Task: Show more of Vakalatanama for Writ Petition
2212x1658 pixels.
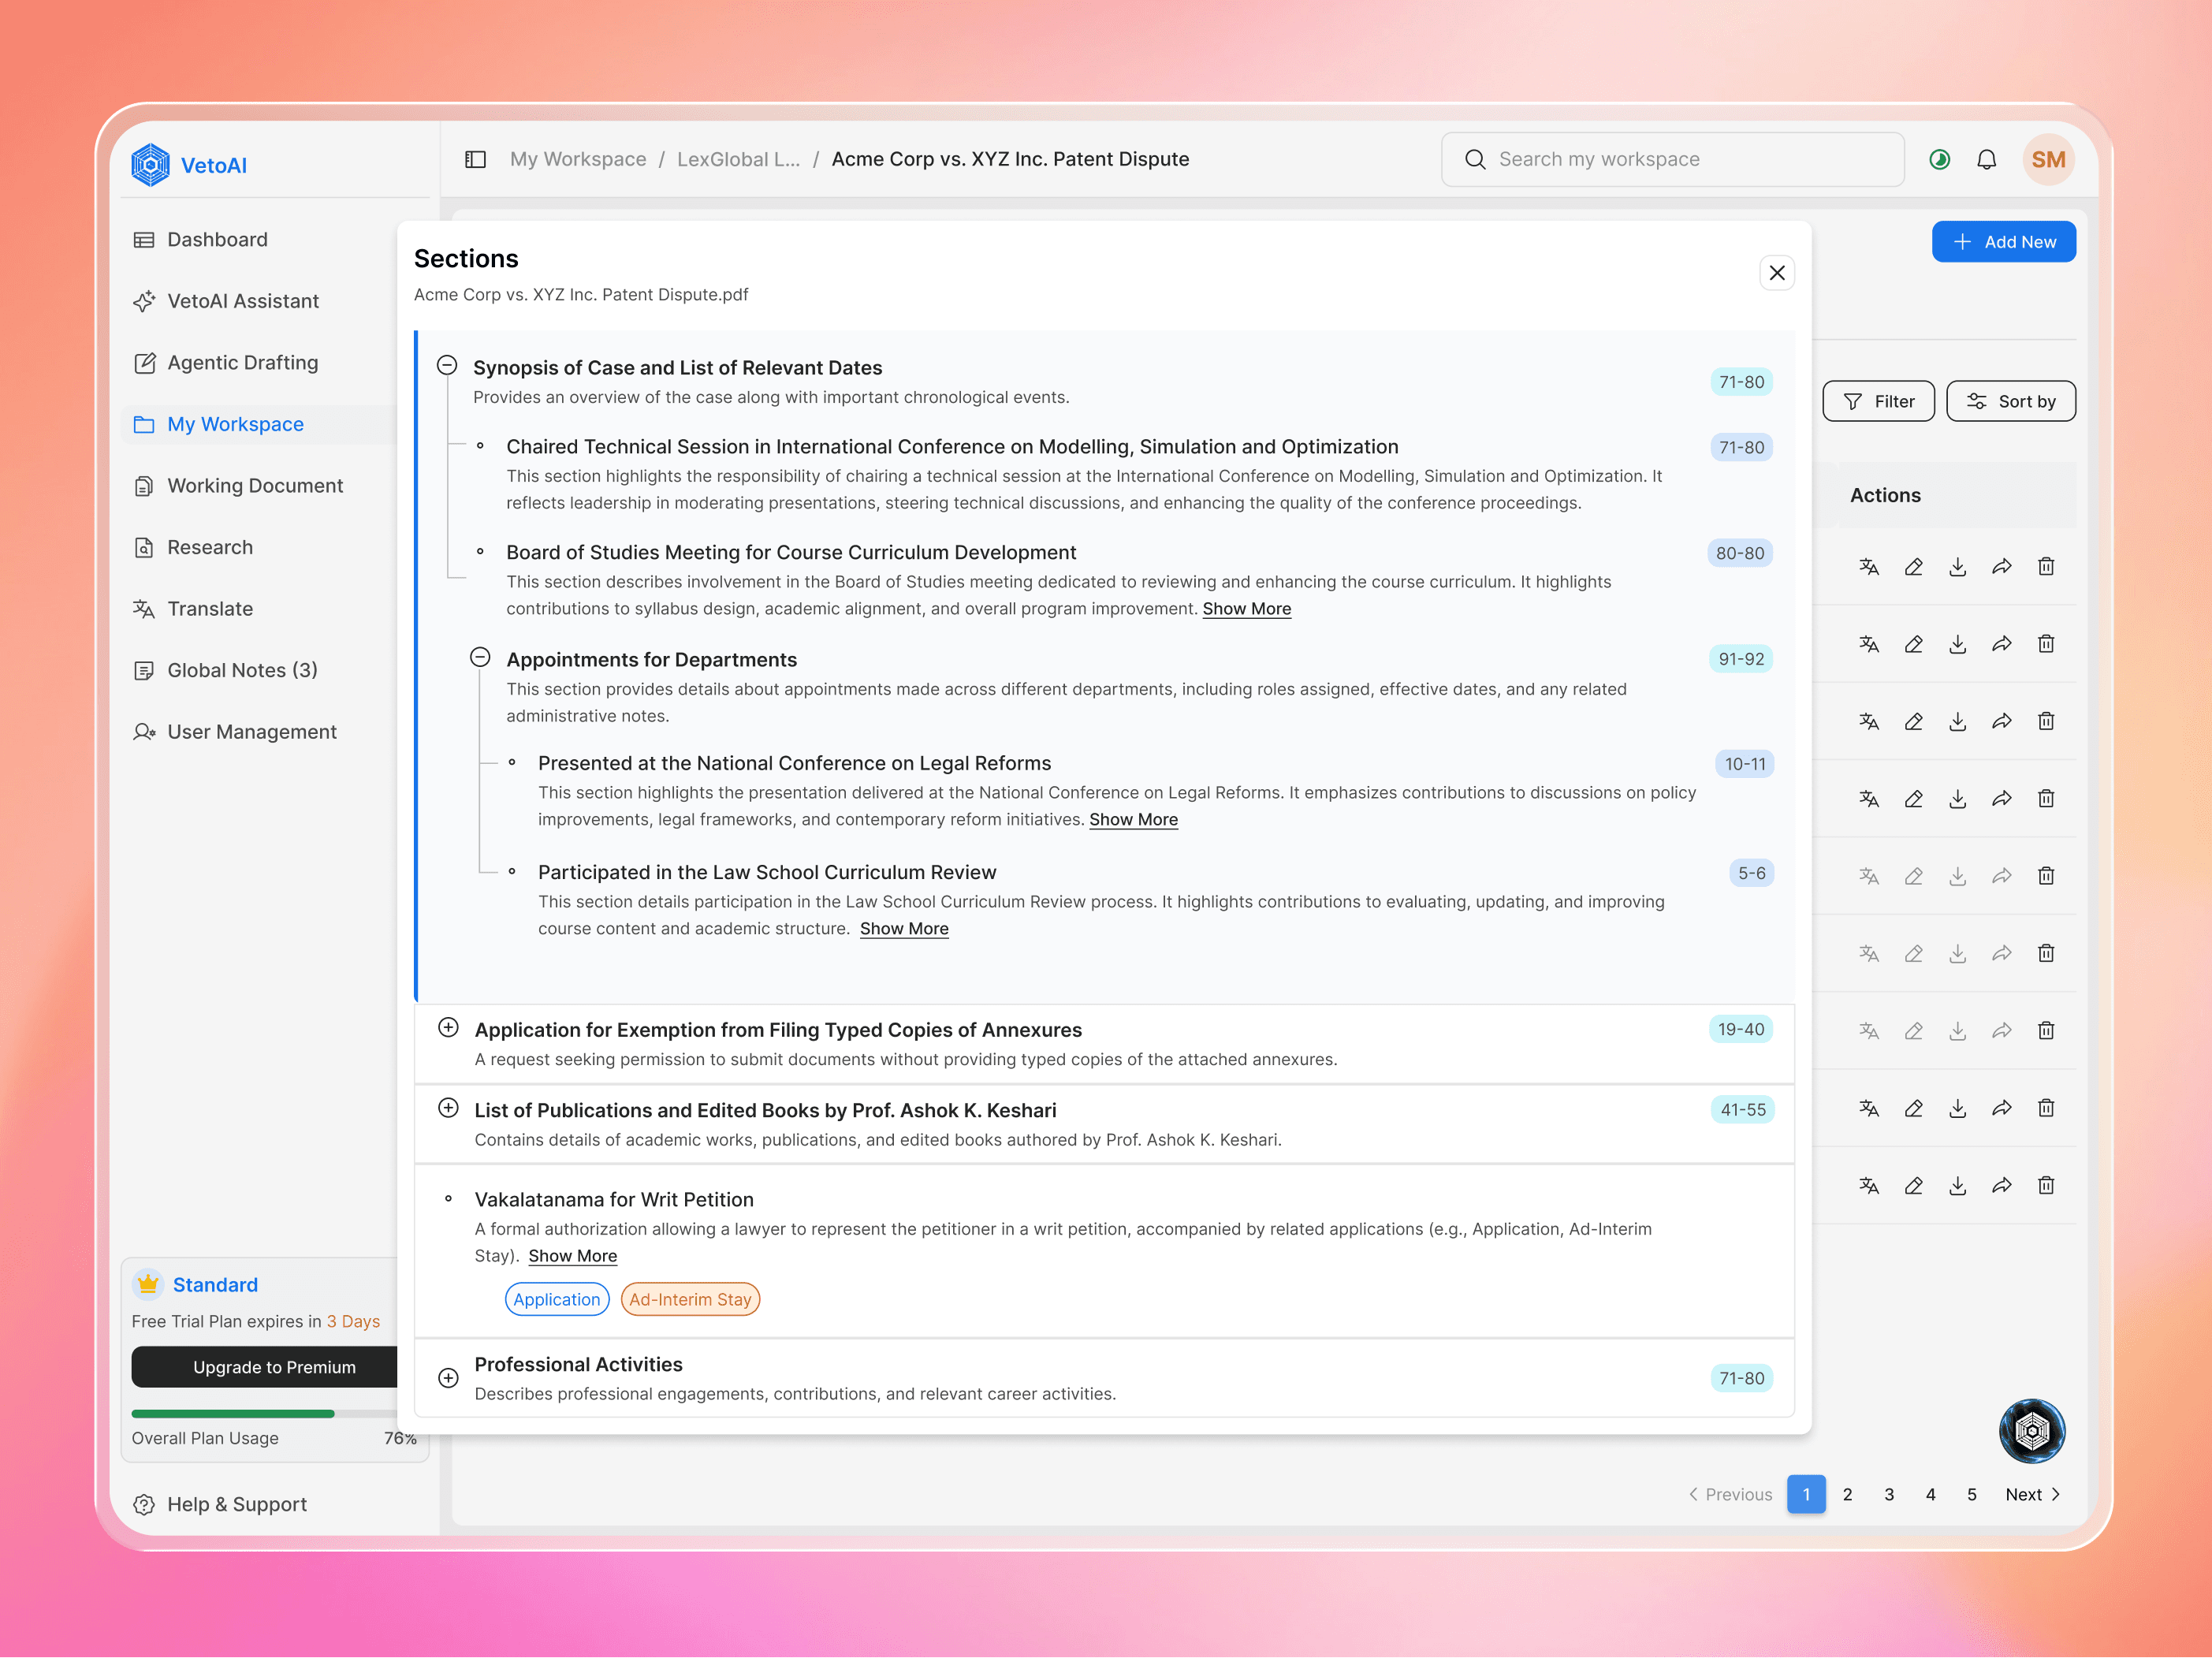Action: 572,1256
